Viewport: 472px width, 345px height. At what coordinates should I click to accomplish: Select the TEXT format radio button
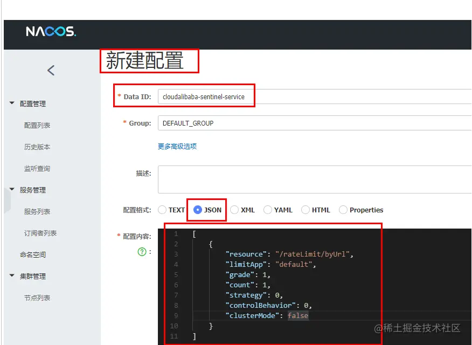pos(162,210)
